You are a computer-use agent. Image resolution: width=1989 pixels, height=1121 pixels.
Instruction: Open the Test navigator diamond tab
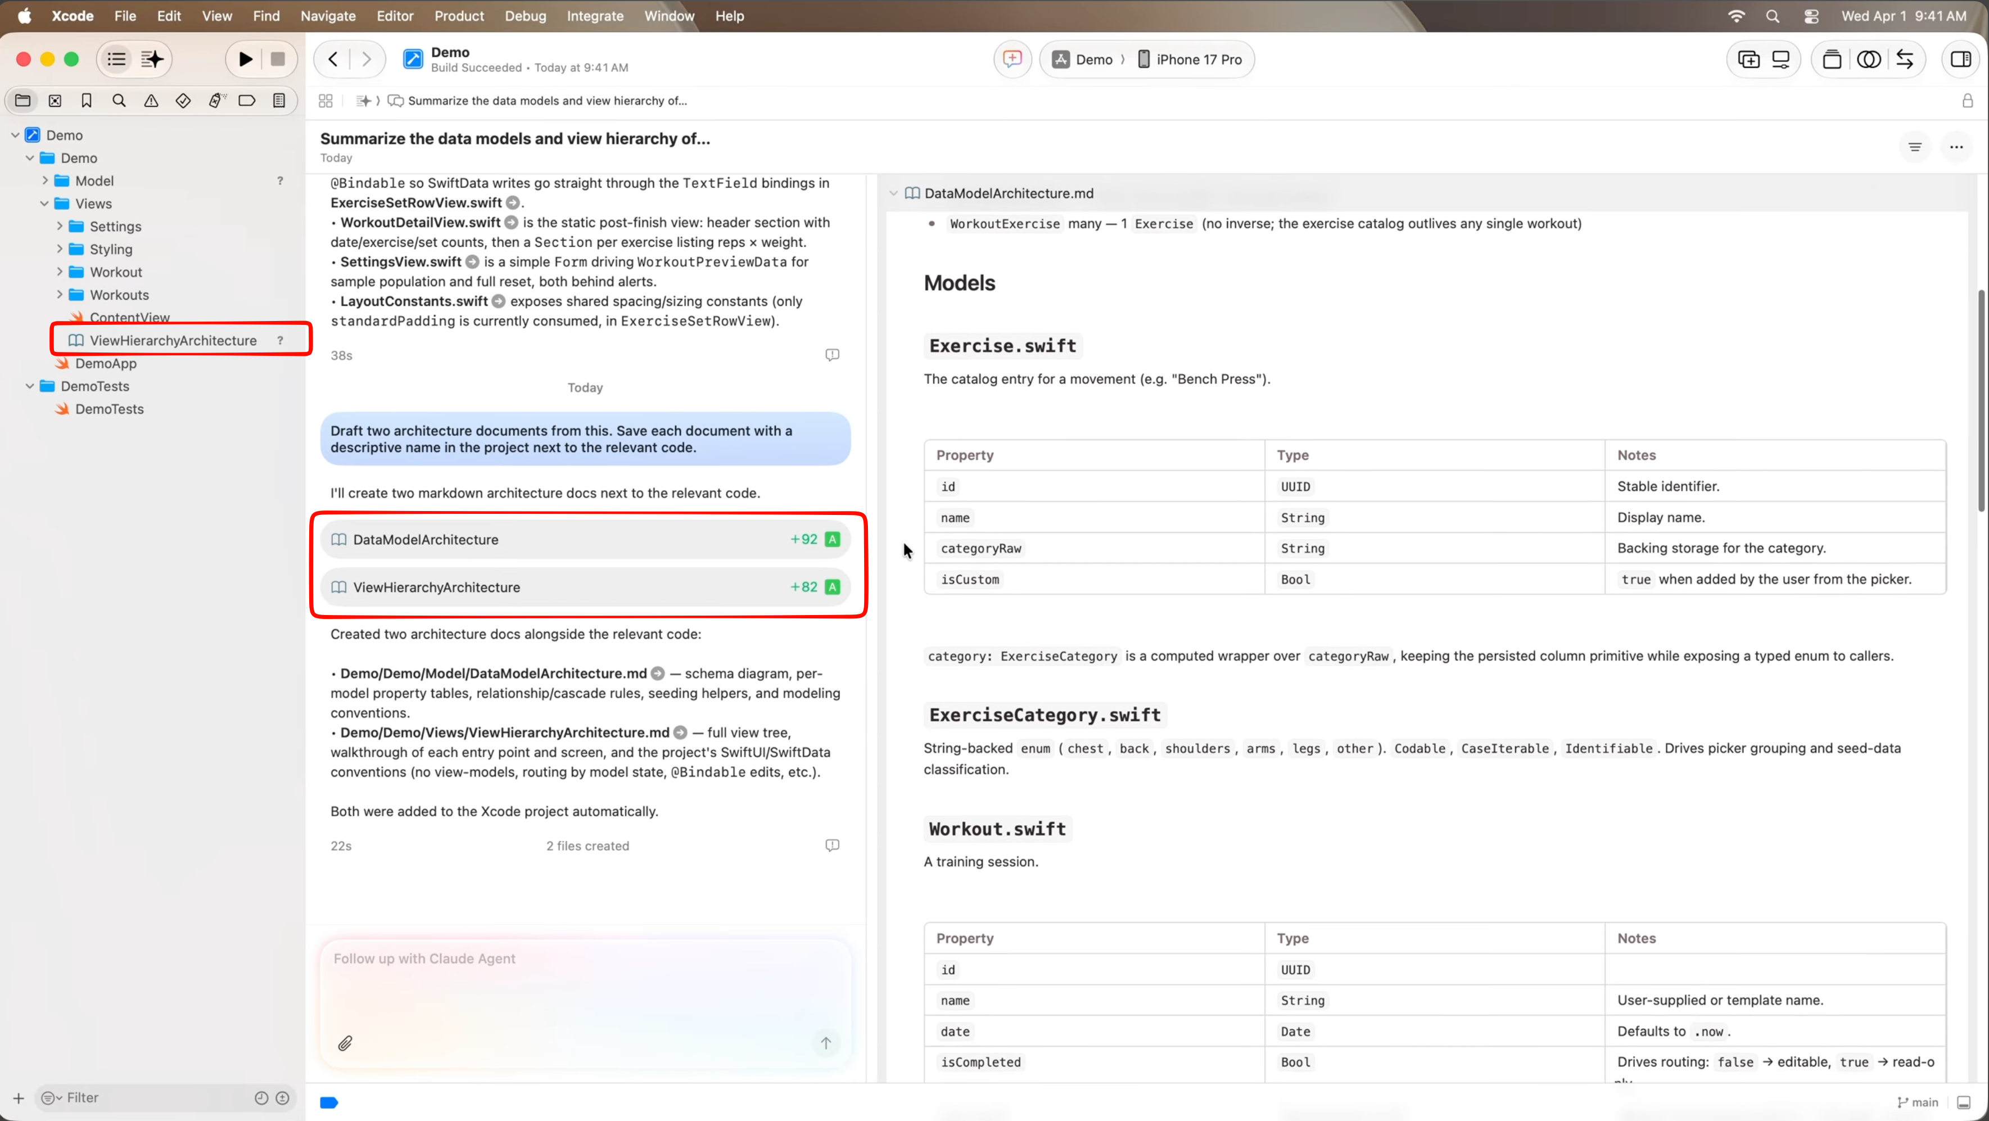[x=183, y=101]
